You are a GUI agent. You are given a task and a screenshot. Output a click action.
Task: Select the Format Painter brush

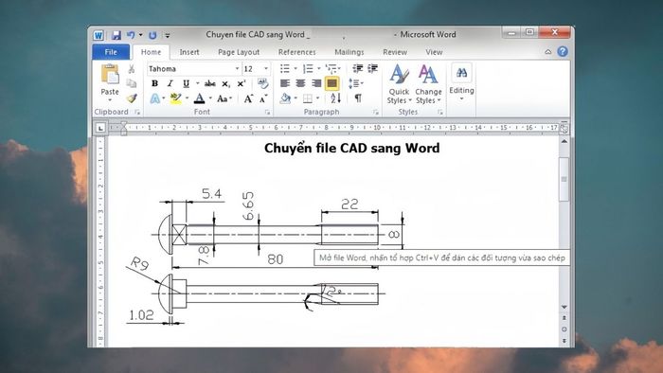[132, 98]
